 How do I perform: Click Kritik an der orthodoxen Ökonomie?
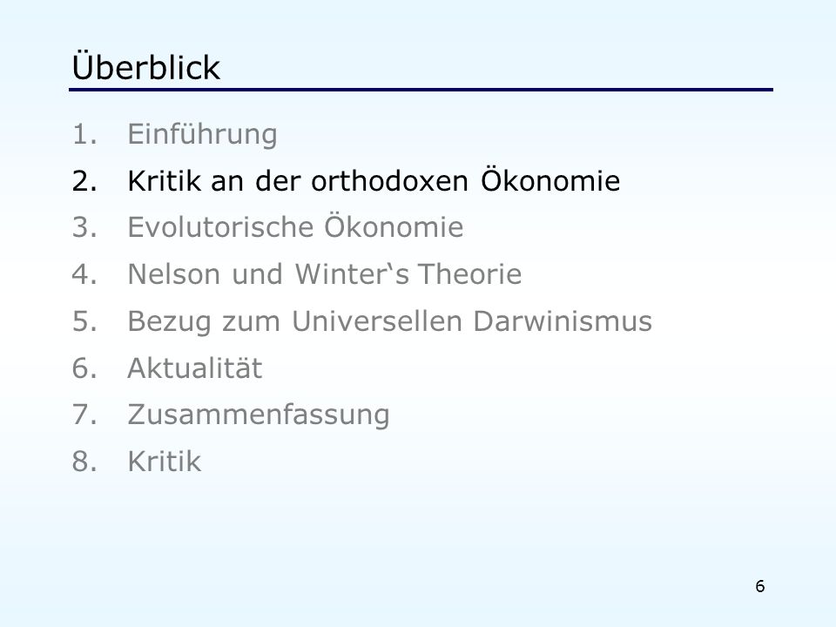coord(374,180)
